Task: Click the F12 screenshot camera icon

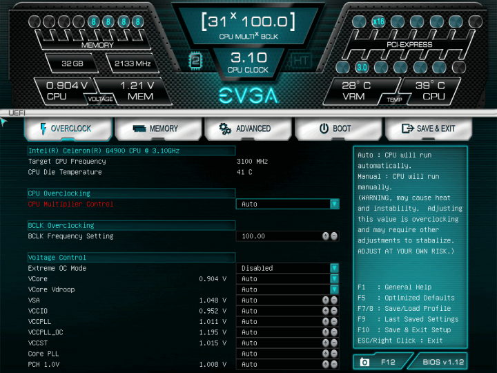Action: tap(364, 362)
